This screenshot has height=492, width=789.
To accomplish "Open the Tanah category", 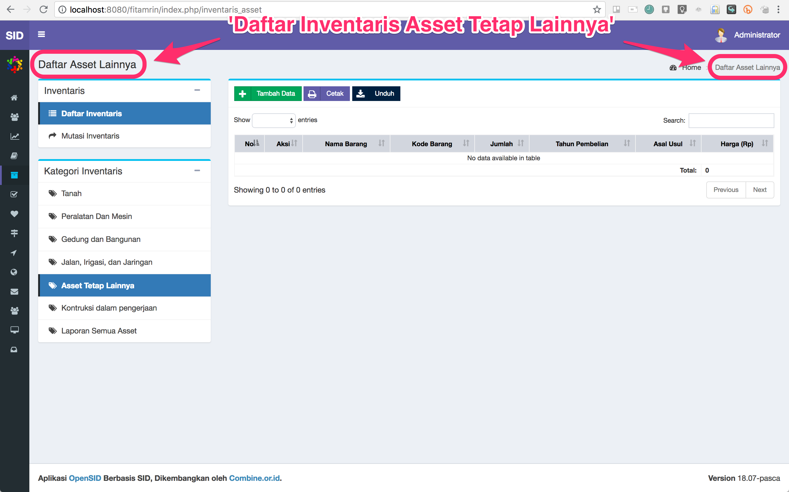I will pos(71,193).
